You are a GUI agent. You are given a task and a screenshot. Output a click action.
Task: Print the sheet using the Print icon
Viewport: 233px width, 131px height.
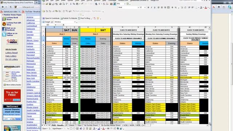click(60, 4)
